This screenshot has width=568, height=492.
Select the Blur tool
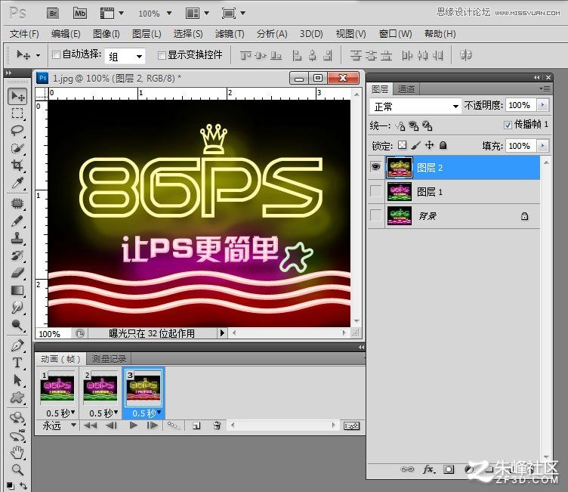point(17,307)
